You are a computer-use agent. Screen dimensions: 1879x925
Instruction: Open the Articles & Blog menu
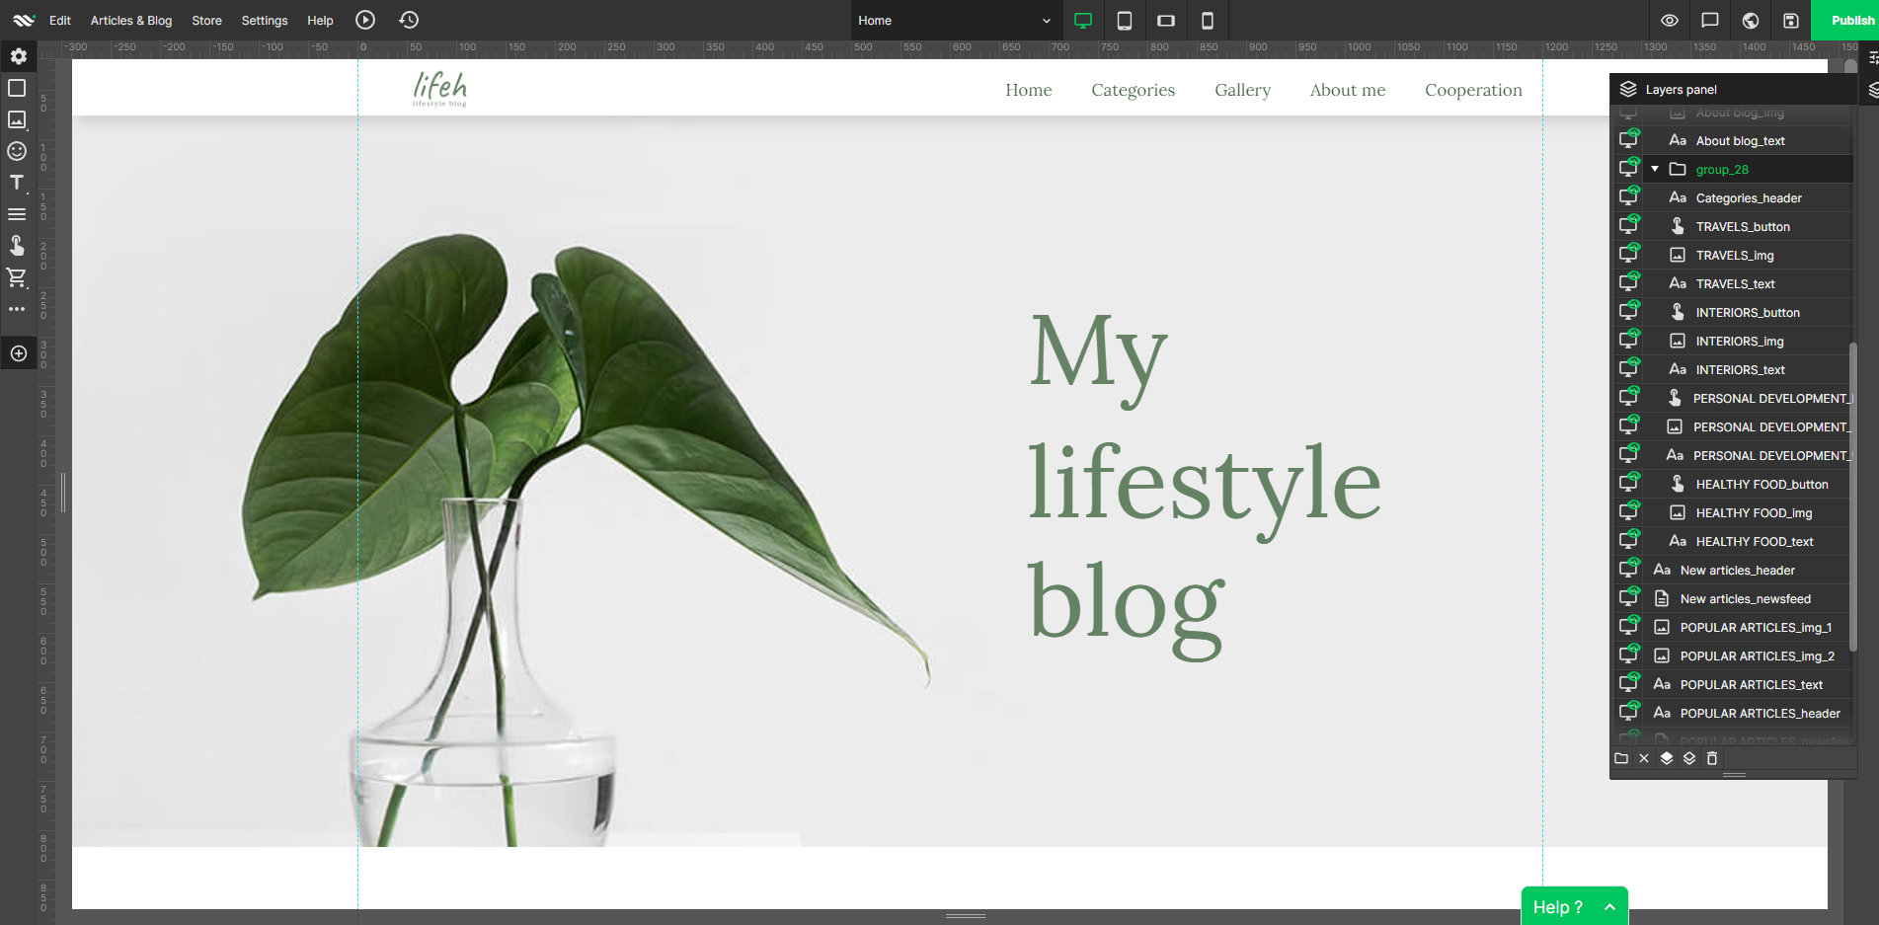130,20
